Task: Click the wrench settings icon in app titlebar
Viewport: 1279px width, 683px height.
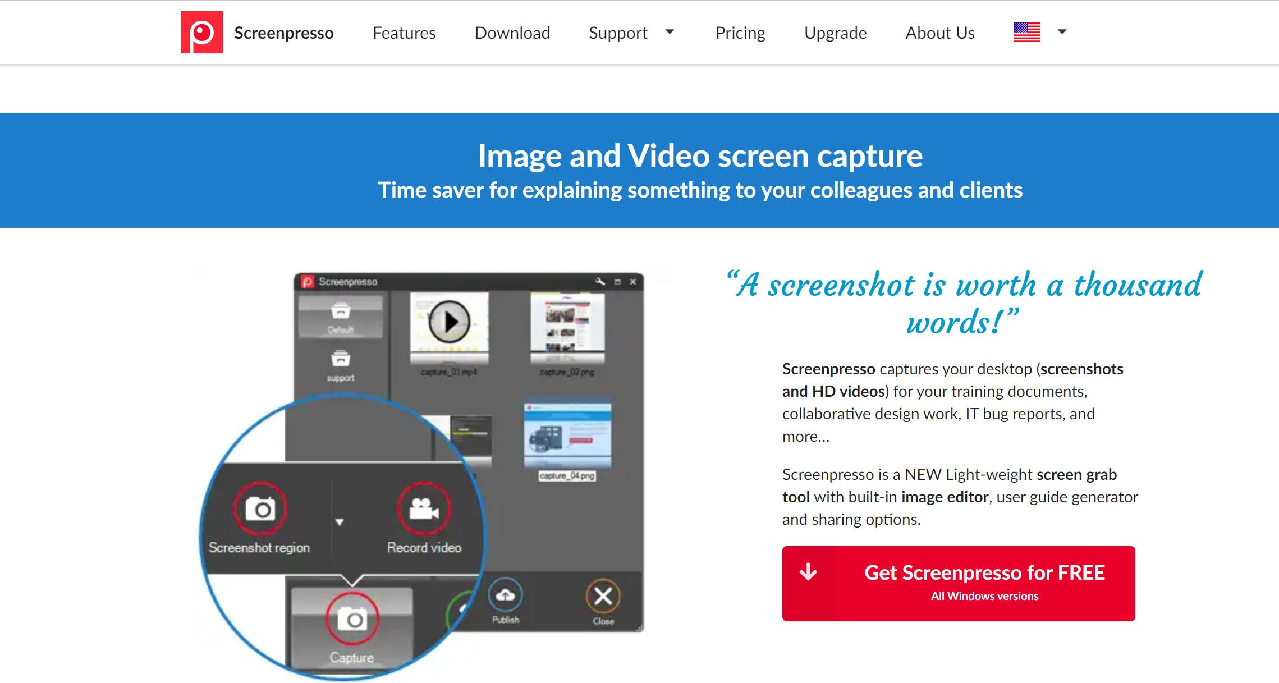Action: (x=600, y=281)
